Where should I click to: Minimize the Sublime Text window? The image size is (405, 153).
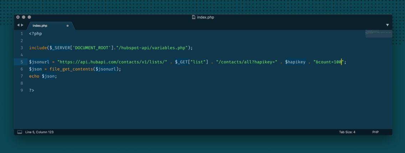pyautogui.click(x=24, y=17)
